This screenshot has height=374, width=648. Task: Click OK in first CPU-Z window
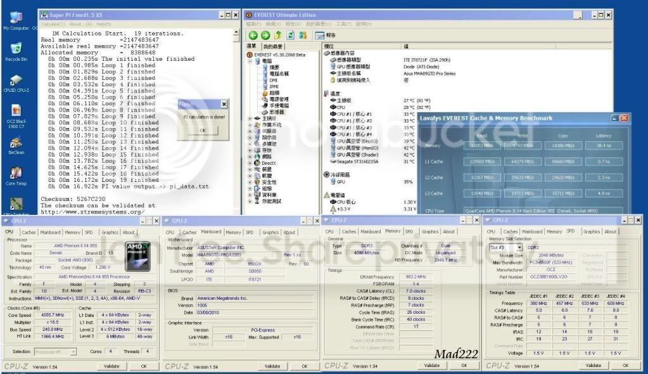coord(143,366)
